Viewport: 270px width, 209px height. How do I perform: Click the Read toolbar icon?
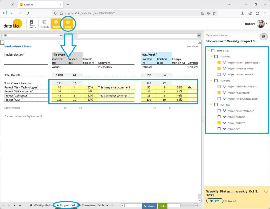pyautogui.click(x=68, y=24)
